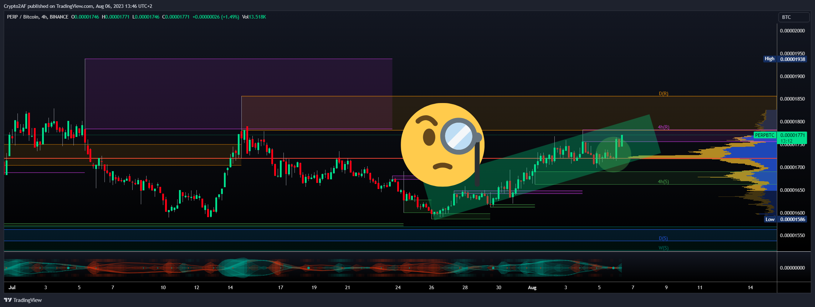This screenshot has height=307, width=815.
Task: Click the 0.00001586 low price value
Action: pyautogui.click(x=793, y=219)
